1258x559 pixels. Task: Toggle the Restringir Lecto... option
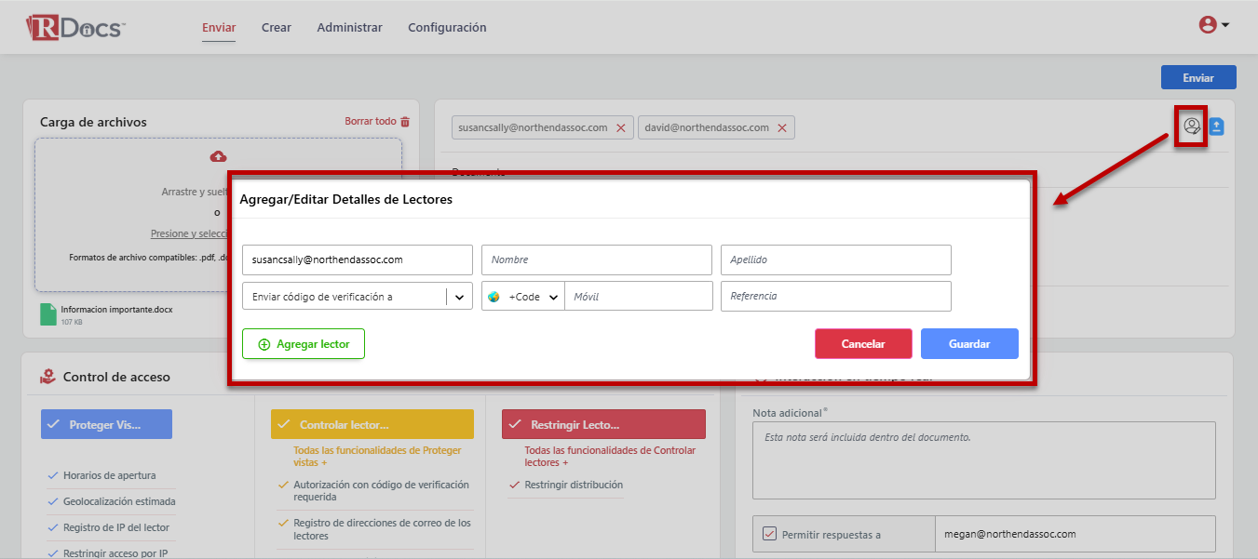click(602, 424)
